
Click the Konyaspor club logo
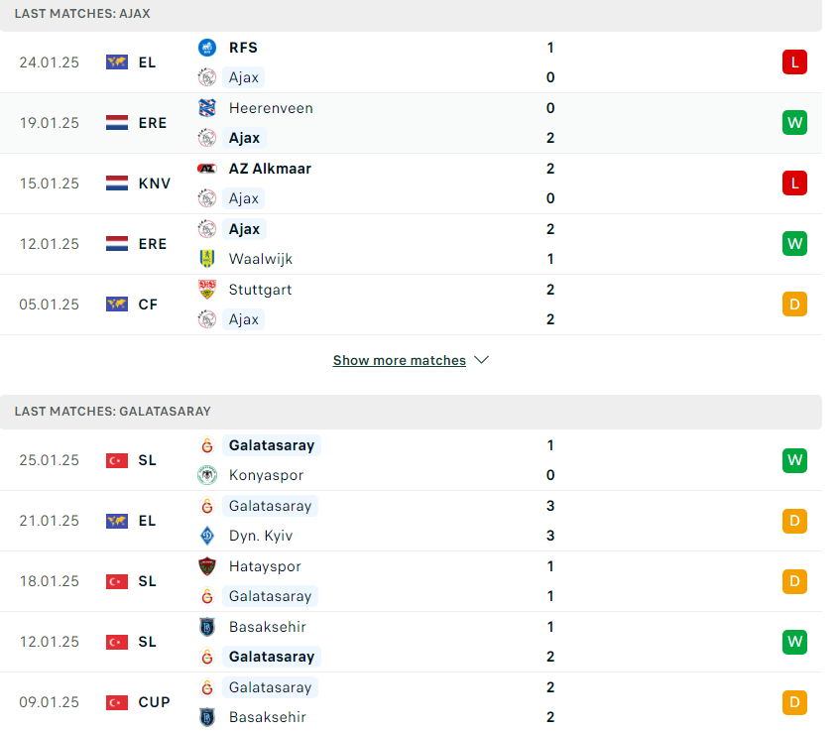click(207, 475)
